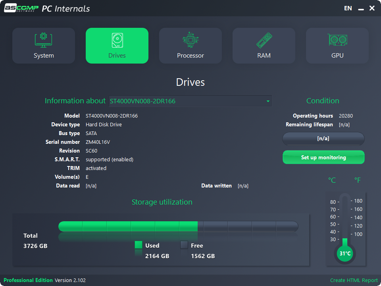This screenshot has height=286, width=381.
Task: Click the 31°C temperature bulb indicator
Action: [x=345, y=253]
